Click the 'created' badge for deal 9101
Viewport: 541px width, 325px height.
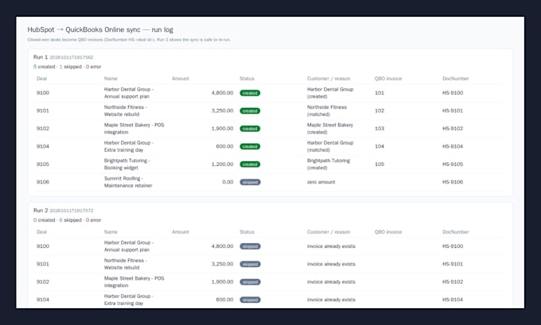tap(250, 111)
